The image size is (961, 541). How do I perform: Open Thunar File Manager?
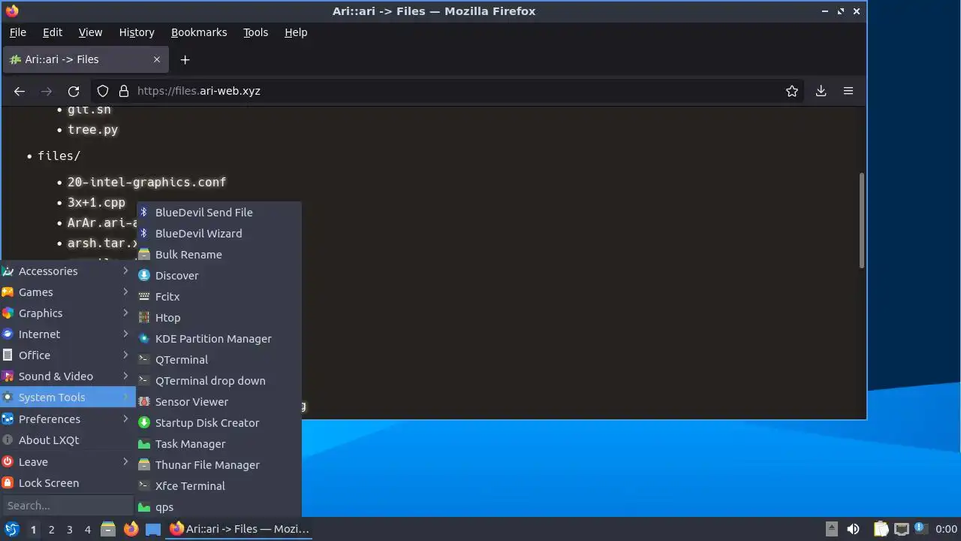pyautogui.click(x=218, y=465)
